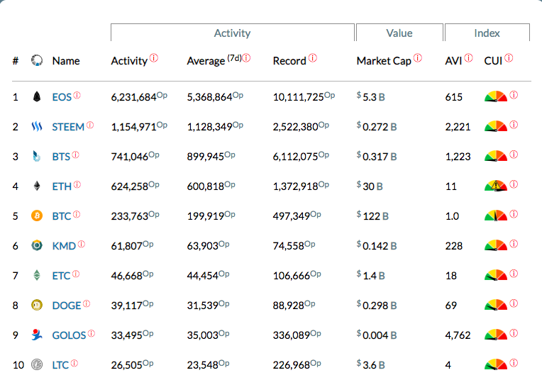The image size is (542, 380).
Task: Click info icon beside GOLOS name
Action: (x=92, y=333)
